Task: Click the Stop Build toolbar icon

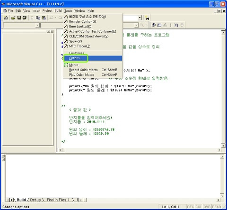Action: point(165,25)
